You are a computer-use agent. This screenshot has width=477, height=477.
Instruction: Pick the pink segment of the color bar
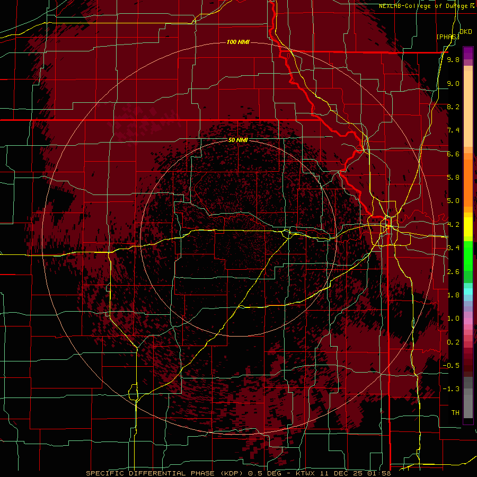pyautogui.click(x=468, y=321)
